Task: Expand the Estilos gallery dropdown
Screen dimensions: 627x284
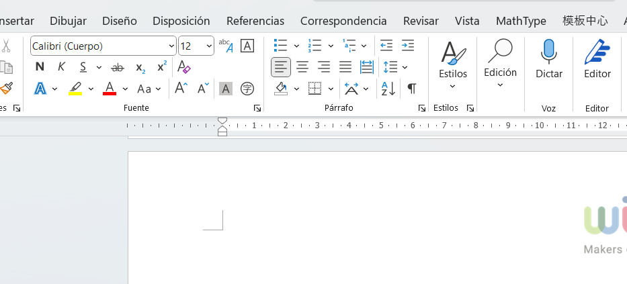Action: tap(452, 86)
